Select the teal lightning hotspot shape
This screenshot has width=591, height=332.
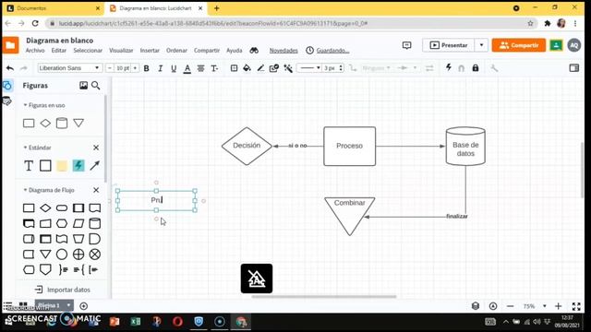coord(78,166)
